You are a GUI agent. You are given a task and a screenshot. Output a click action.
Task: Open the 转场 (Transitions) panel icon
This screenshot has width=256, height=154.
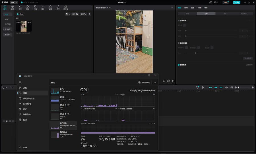click(x=43, y=7)
